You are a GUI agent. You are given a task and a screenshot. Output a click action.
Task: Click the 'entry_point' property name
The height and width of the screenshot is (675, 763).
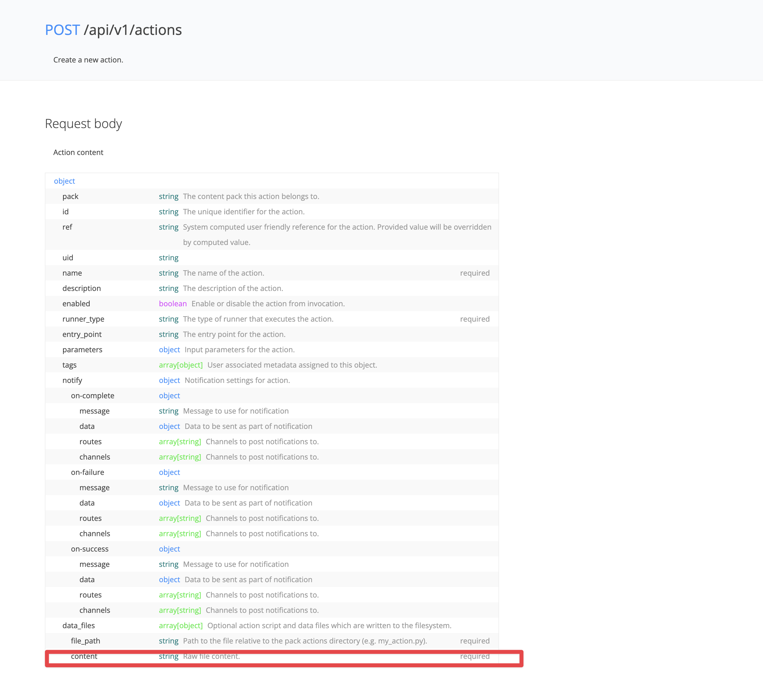click(x=82, y=334)
